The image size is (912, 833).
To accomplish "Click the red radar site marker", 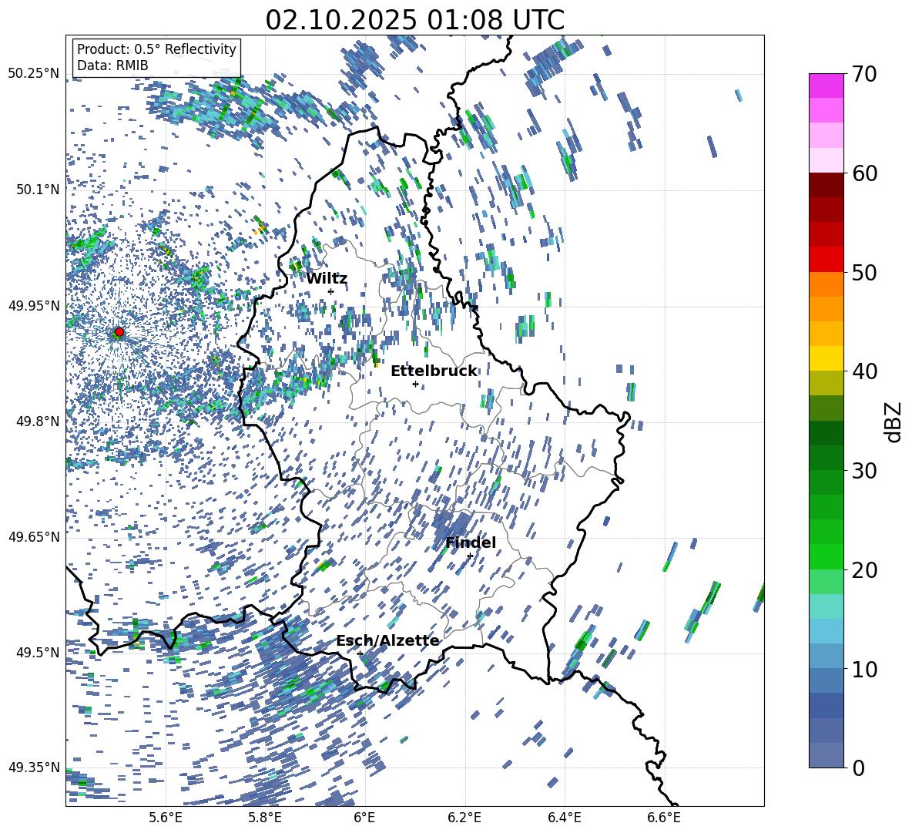I will click(x=119, y=332).
